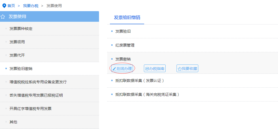Click the location pin icon beside 首页

click(x=4, y=6)
